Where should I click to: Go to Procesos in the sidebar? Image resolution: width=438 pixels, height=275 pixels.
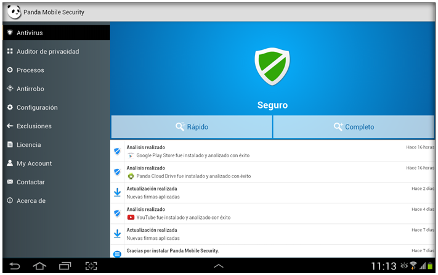point(57,70)
